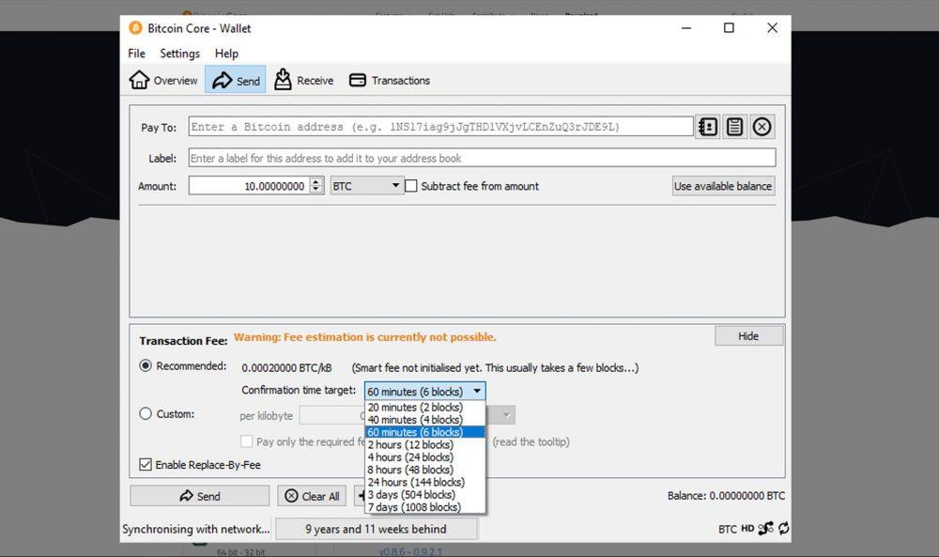
Task: Remove this entry with the circled X icon
Action: 762,127
